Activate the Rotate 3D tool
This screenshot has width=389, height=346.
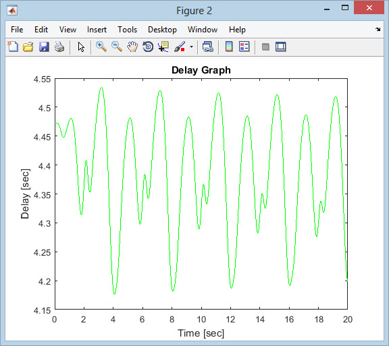coord(148,47)
